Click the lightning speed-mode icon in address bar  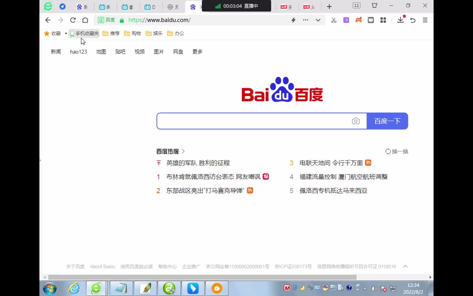coord(293,20)
